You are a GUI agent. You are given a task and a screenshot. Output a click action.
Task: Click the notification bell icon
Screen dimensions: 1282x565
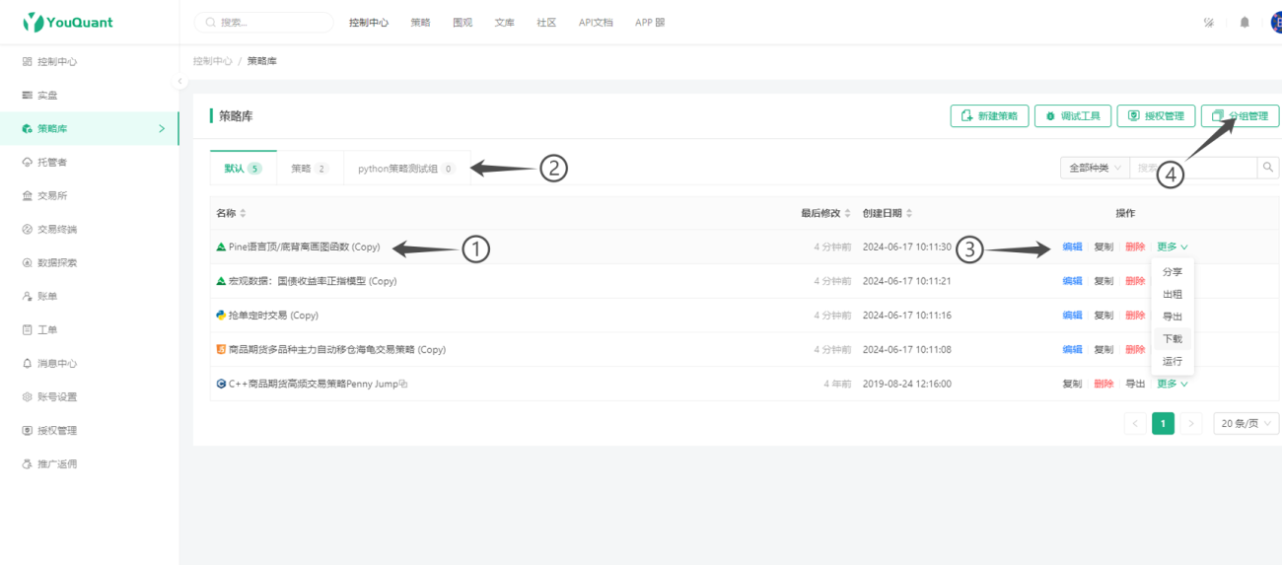point(1245,22)
